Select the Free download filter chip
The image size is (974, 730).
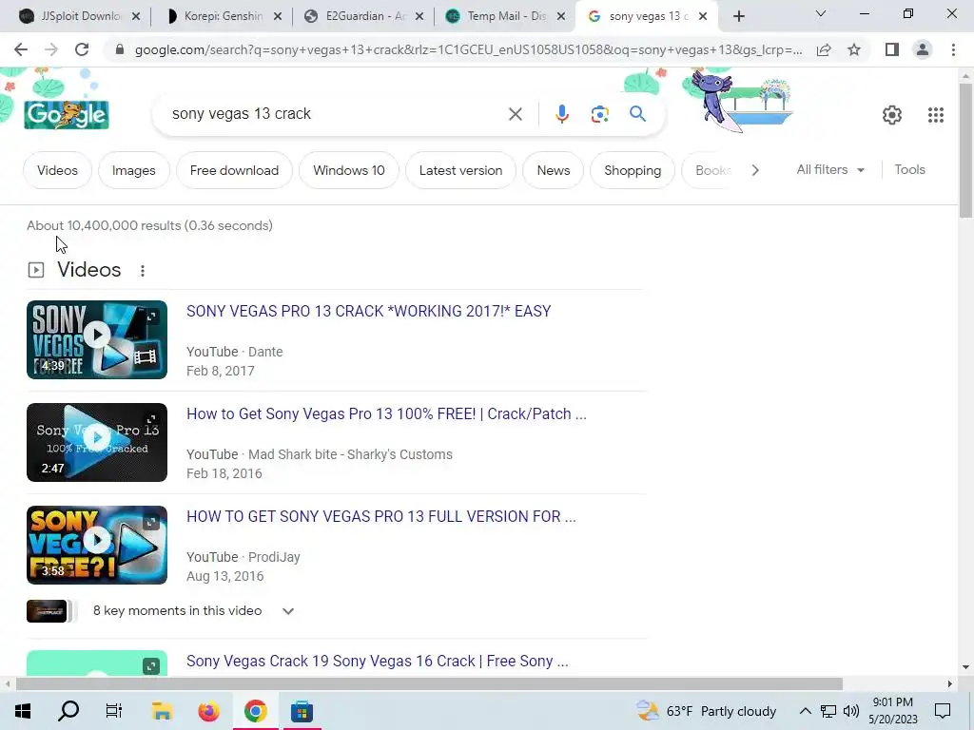point(234,170)
